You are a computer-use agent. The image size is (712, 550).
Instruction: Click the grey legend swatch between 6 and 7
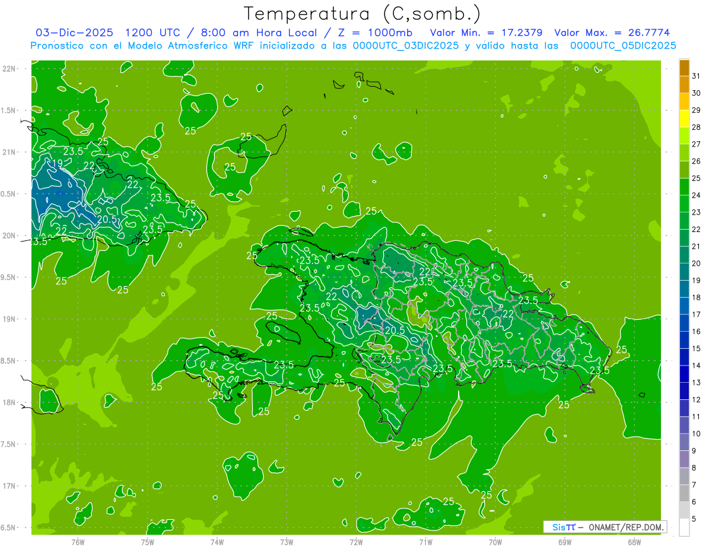[x=684, y=493]
